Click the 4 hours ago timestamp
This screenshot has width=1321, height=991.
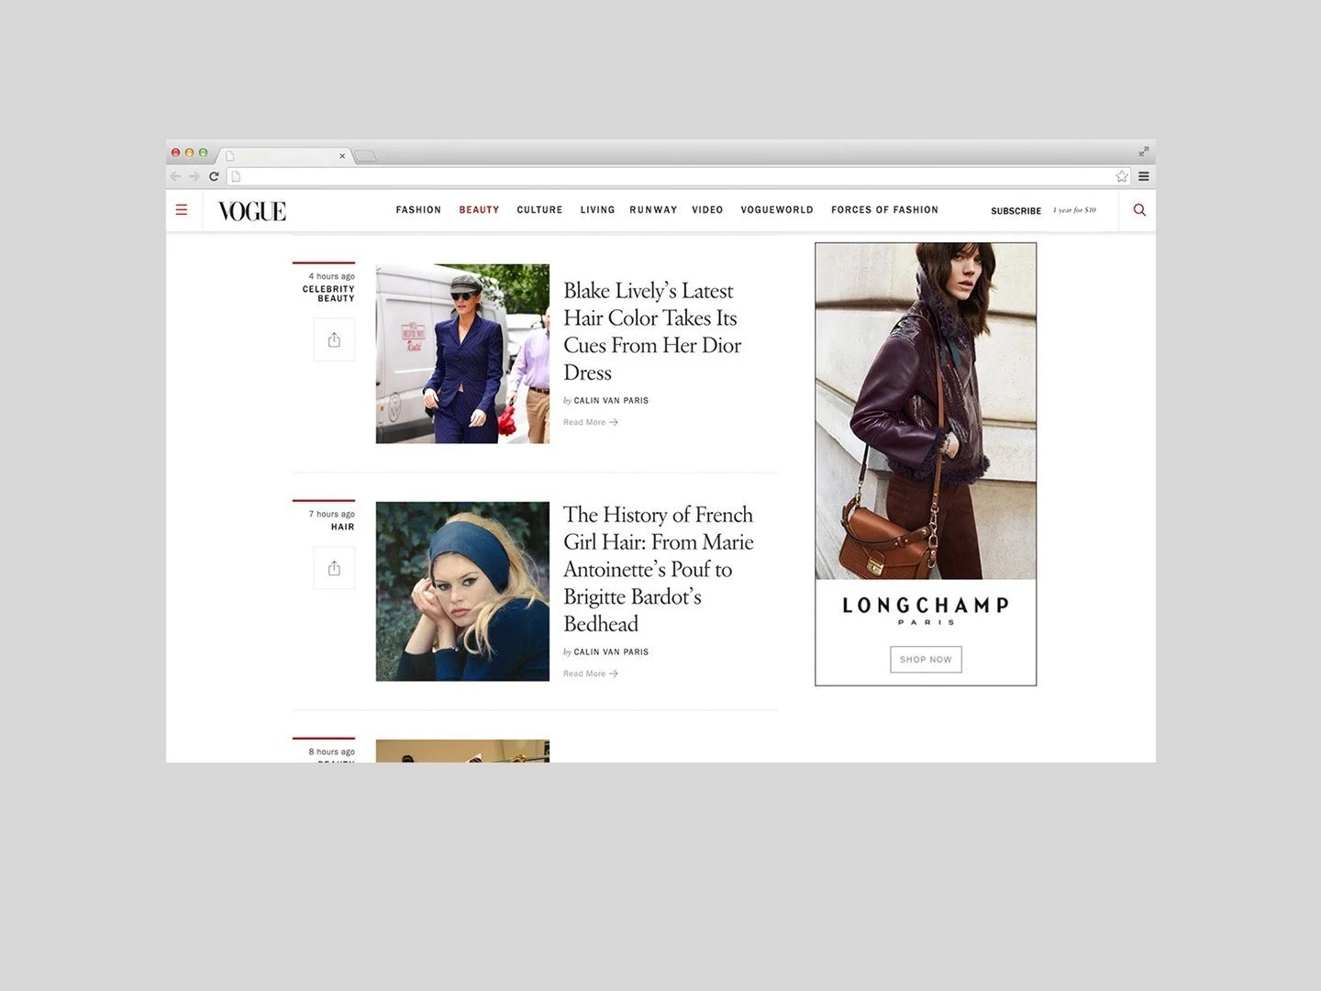click(331, 276)
